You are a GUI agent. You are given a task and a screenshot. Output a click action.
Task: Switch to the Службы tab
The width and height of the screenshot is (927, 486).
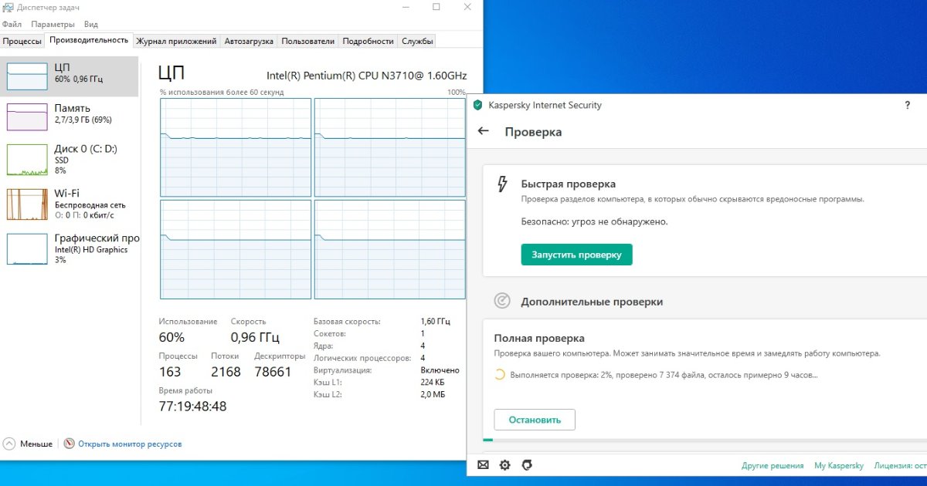click(x=417, y=41)
